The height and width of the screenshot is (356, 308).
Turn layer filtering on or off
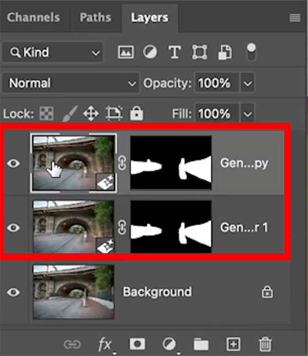click(252, 52)
